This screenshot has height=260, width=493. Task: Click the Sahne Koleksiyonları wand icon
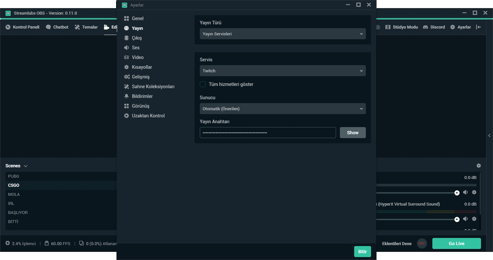click(126, 87)
